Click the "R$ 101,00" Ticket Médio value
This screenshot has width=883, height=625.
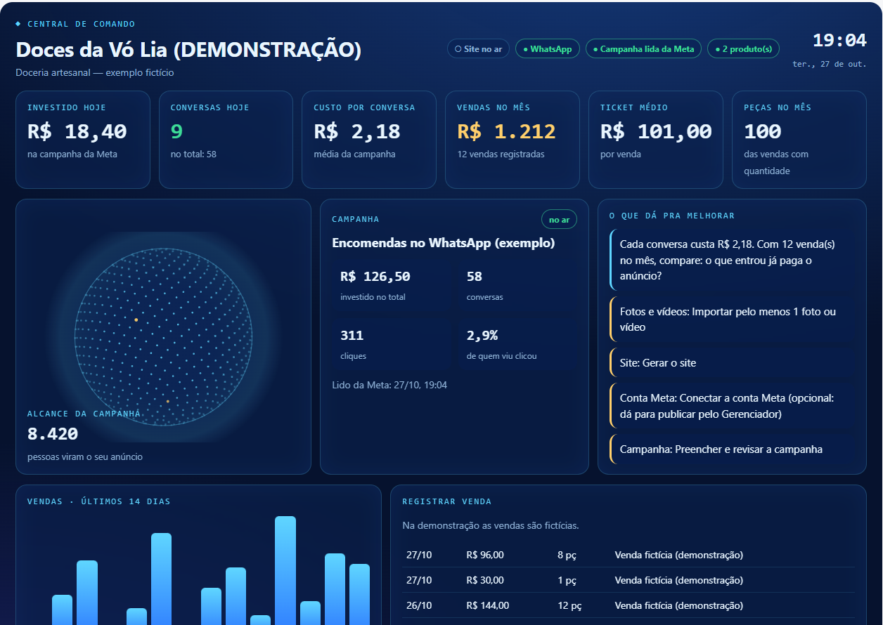(656, 131)
